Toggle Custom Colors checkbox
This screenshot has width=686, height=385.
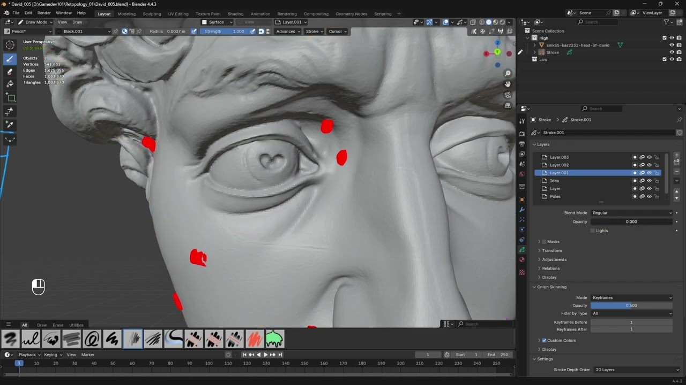(544, 340)
